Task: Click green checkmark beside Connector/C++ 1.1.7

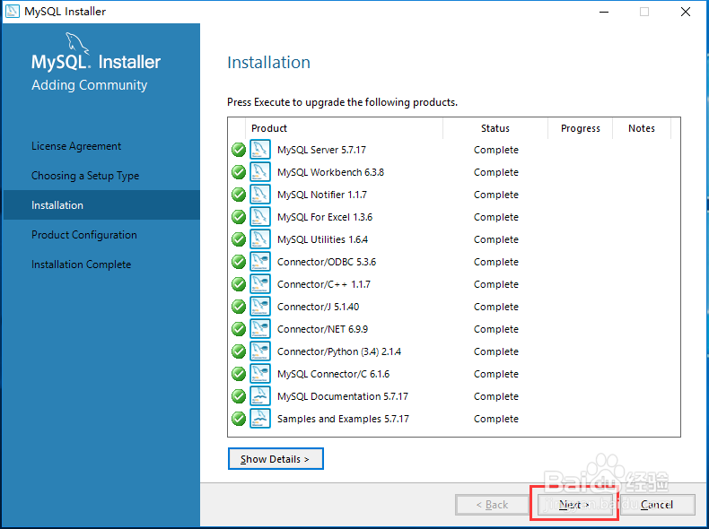Action: coord(239,284)
